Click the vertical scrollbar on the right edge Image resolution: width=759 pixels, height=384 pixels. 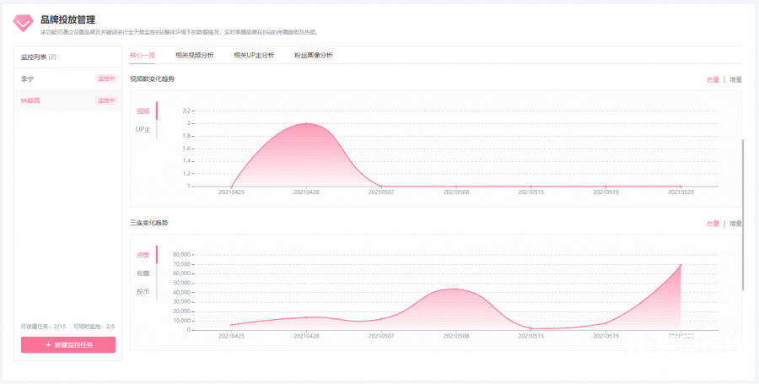[x=743, y=211]
